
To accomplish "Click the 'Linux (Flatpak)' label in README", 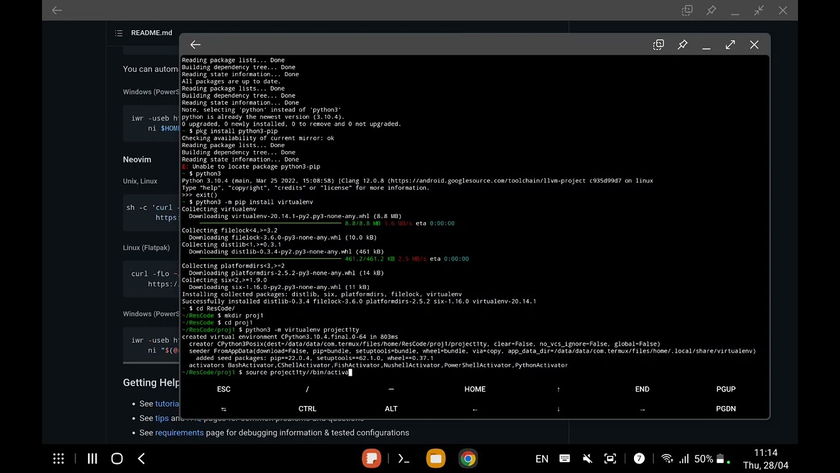I will (x=146, y=248).
